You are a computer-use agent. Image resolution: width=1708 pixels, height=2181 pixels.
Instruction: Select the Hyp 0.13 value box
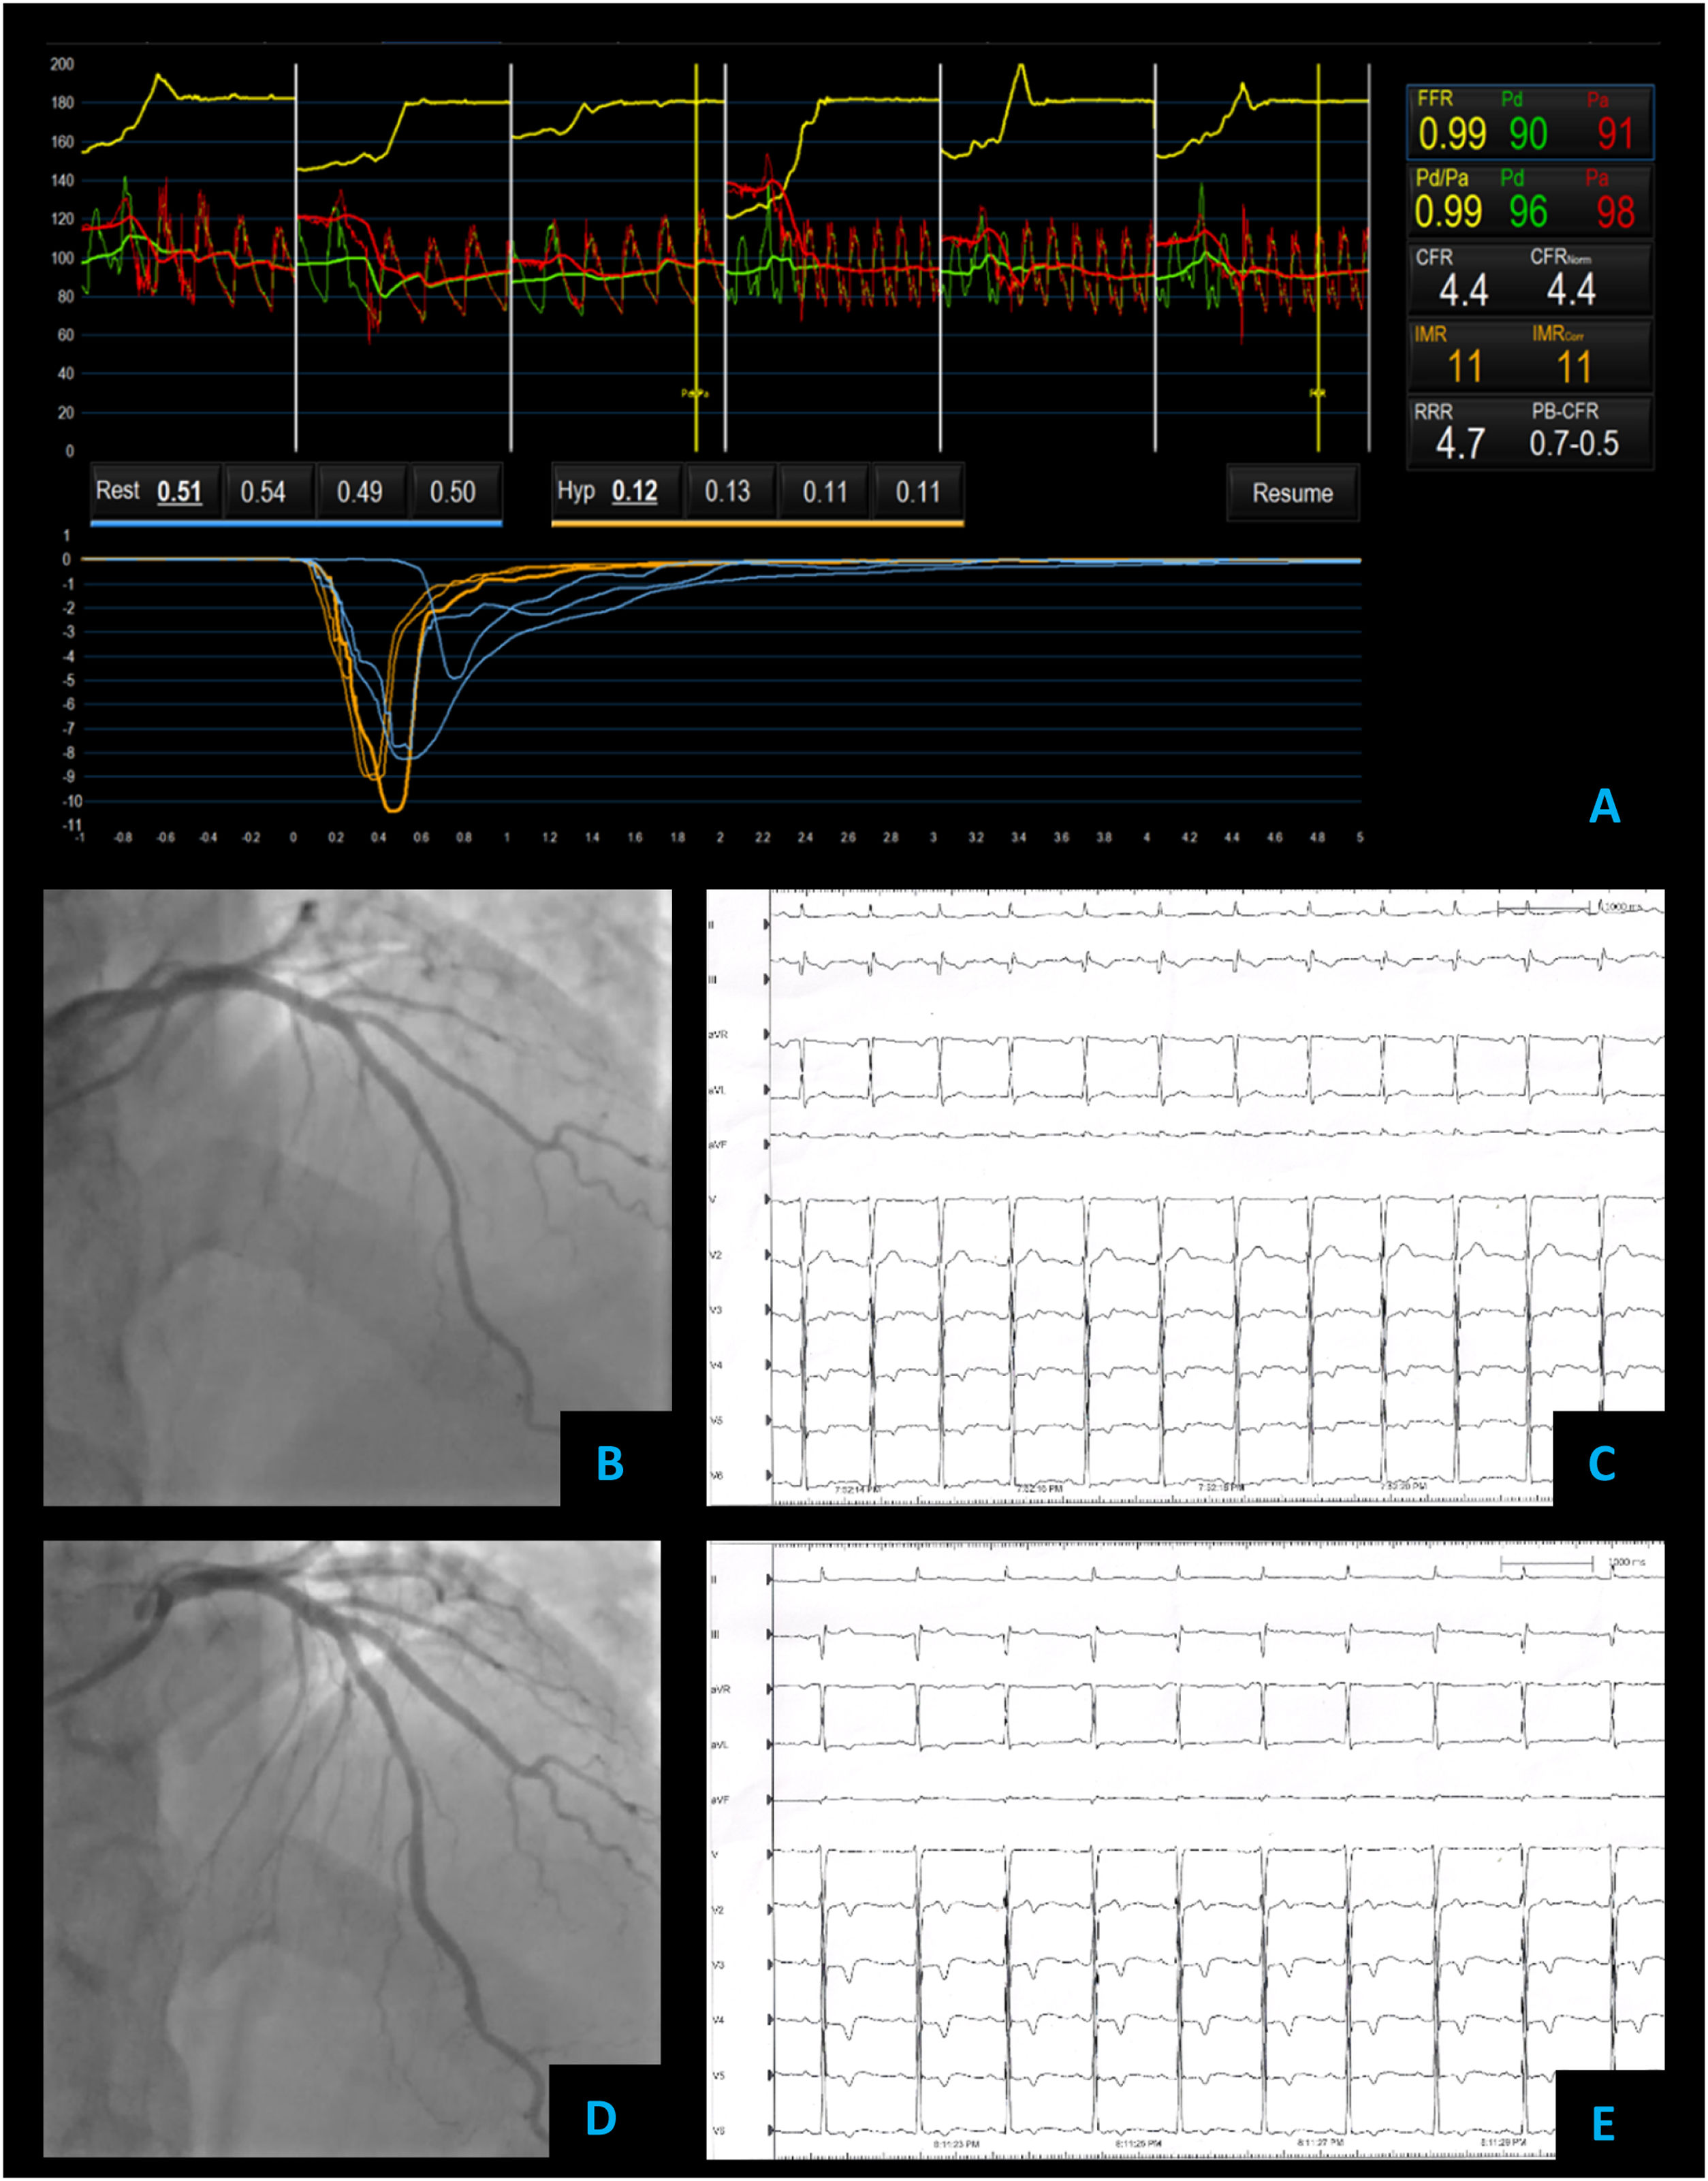pyautogui.click(x=727, y=491)
